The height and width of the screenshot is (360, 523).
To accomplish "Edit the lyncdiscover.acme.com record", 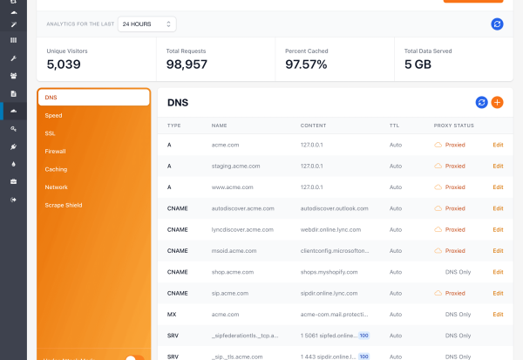I will (x=498, y=229).
